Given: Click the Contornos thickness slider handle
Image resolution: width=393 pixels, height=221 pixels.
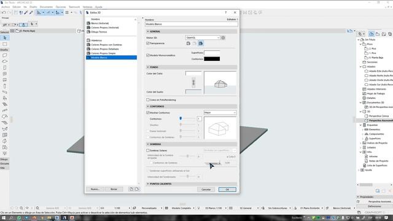Looking at the screenshot, I should pos(181,118).
